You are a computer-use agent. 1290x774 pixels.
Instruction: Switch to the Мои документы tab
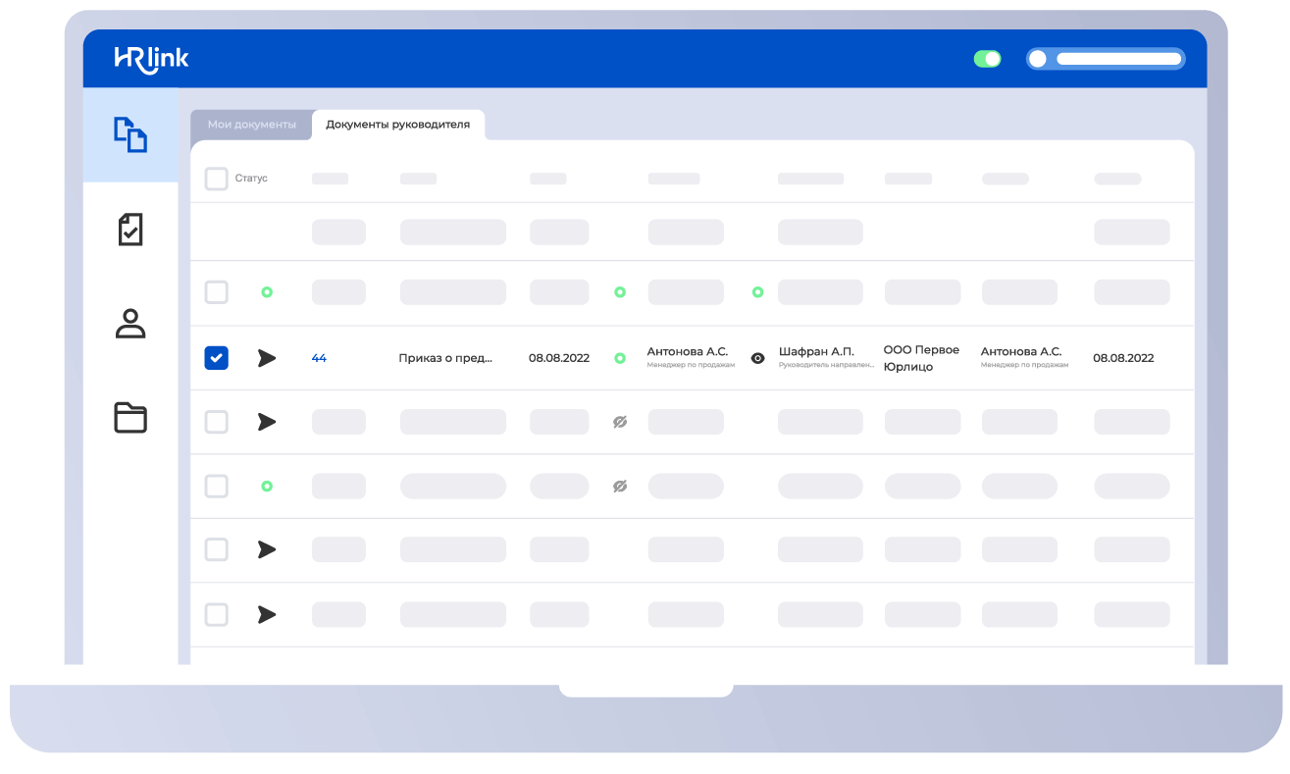(250, 125)
